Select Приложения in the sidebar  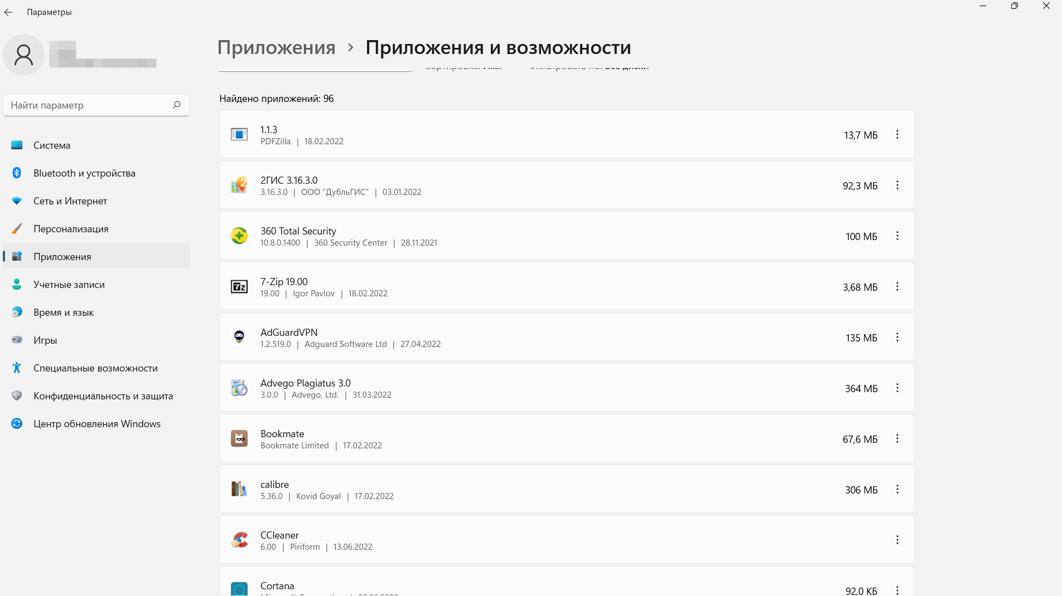pyautogui.click(x=96, y=257)
